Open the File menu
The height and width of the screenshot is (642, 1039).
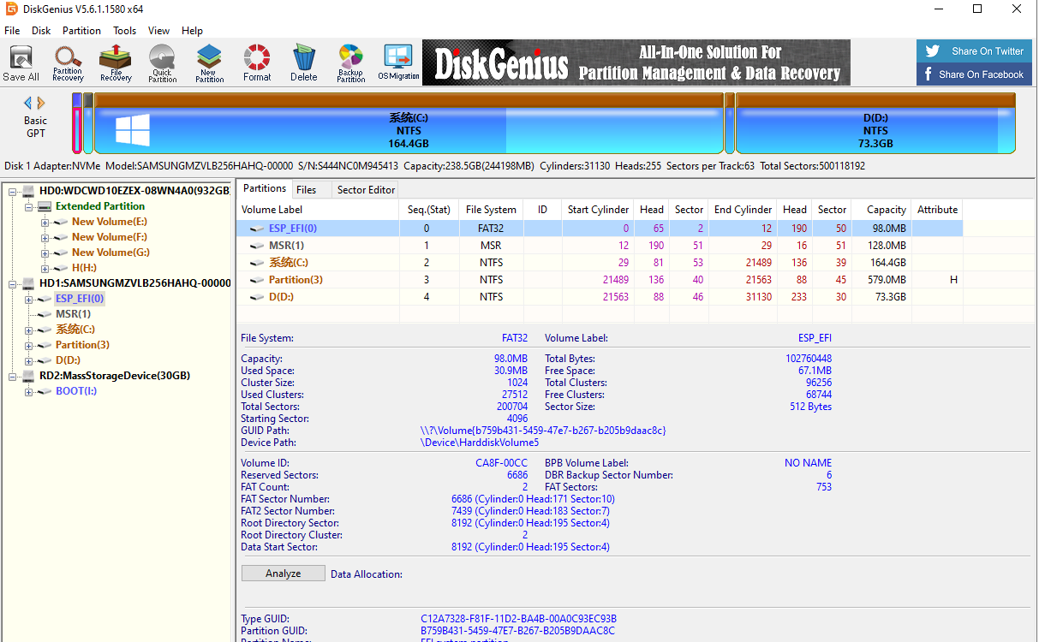[x=12, y=30]
